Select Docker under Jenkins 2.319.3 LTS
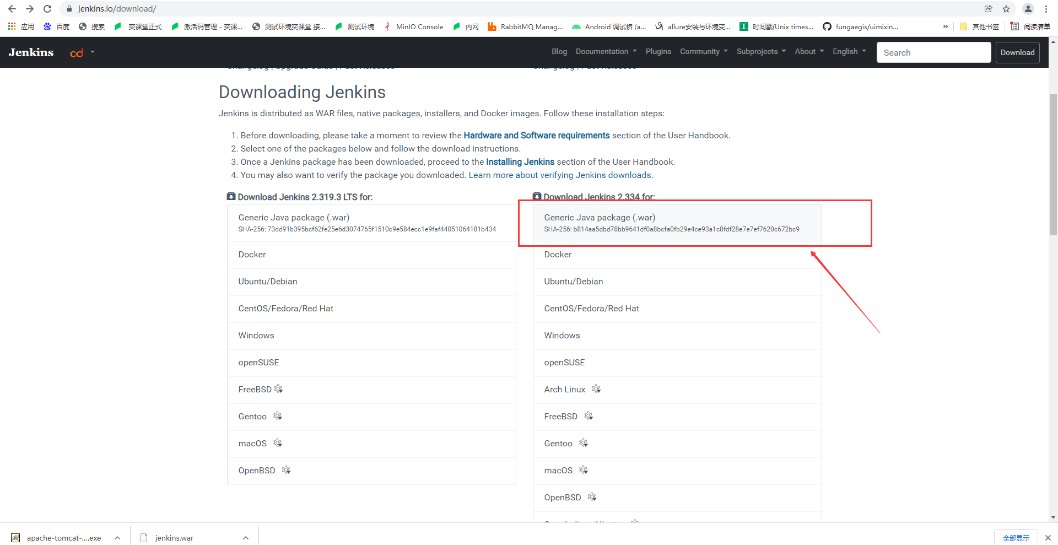 [371, 255]
